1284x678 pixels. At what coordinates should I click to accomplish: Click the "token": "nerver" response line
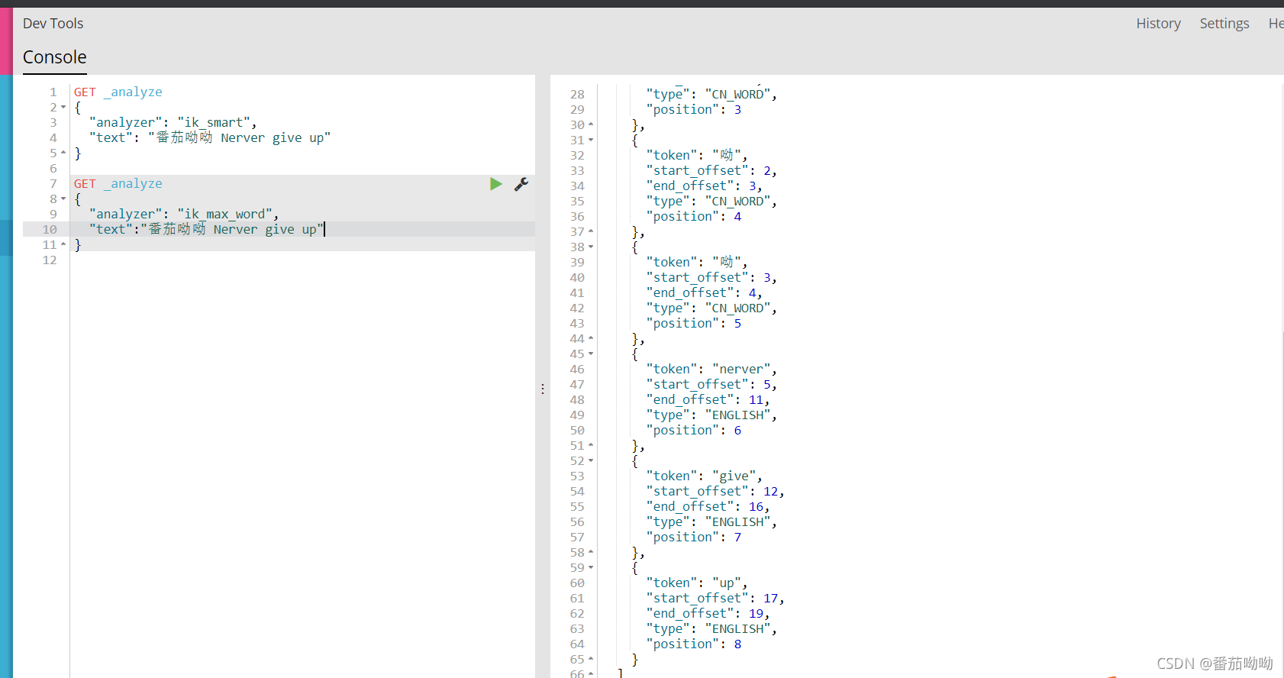point(711,370)
